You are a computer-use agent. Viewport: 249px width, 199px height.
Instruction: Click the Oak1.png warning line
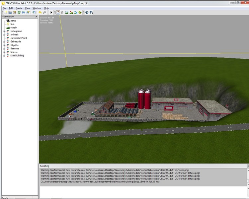tap(115, 170)
